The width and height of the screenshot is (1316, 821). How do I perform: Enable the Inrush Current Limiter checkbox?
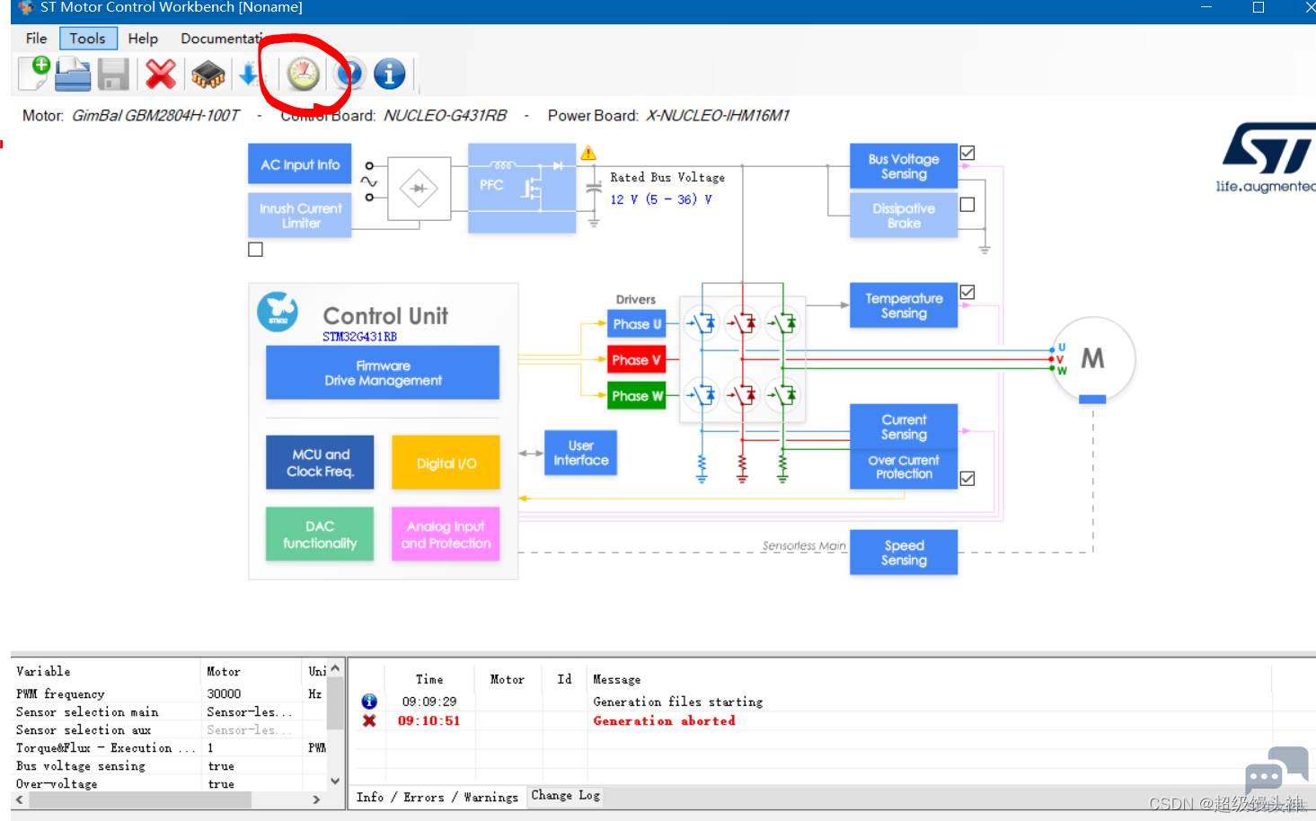tap(256, 250)
